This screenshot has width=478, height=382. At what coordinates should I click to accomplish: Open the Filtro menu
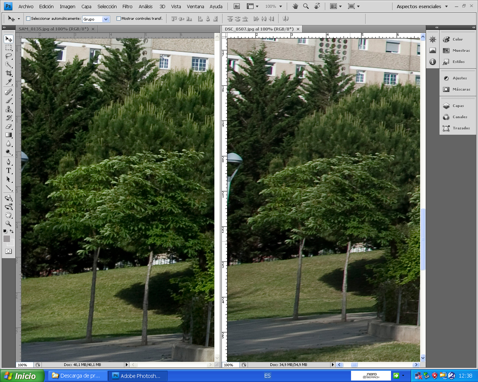tap(127, 6)
